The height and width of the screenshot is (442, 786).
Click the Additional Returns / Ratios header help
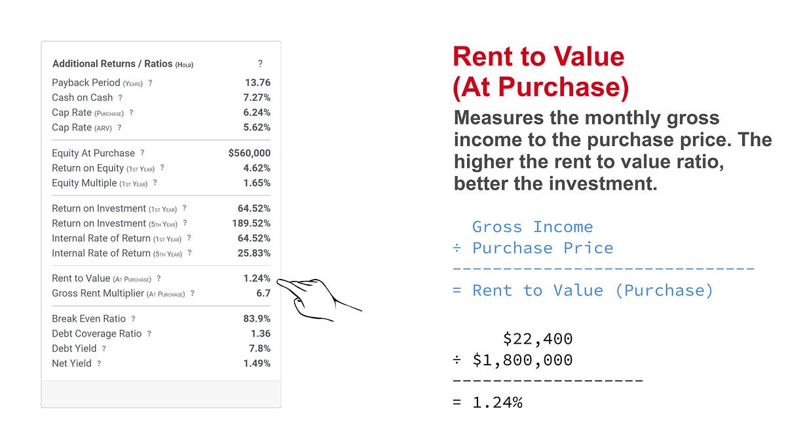[260, 64]
